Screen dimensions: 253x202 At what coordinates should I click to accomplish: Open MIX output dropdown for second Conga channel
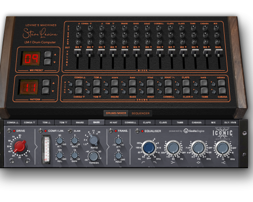click(x=90, y=47)
